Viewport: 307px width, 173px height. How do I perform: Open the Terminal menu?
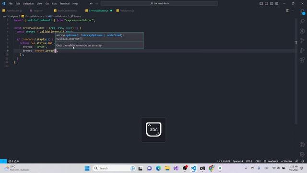pyautogui.click(x=65, y=3)
